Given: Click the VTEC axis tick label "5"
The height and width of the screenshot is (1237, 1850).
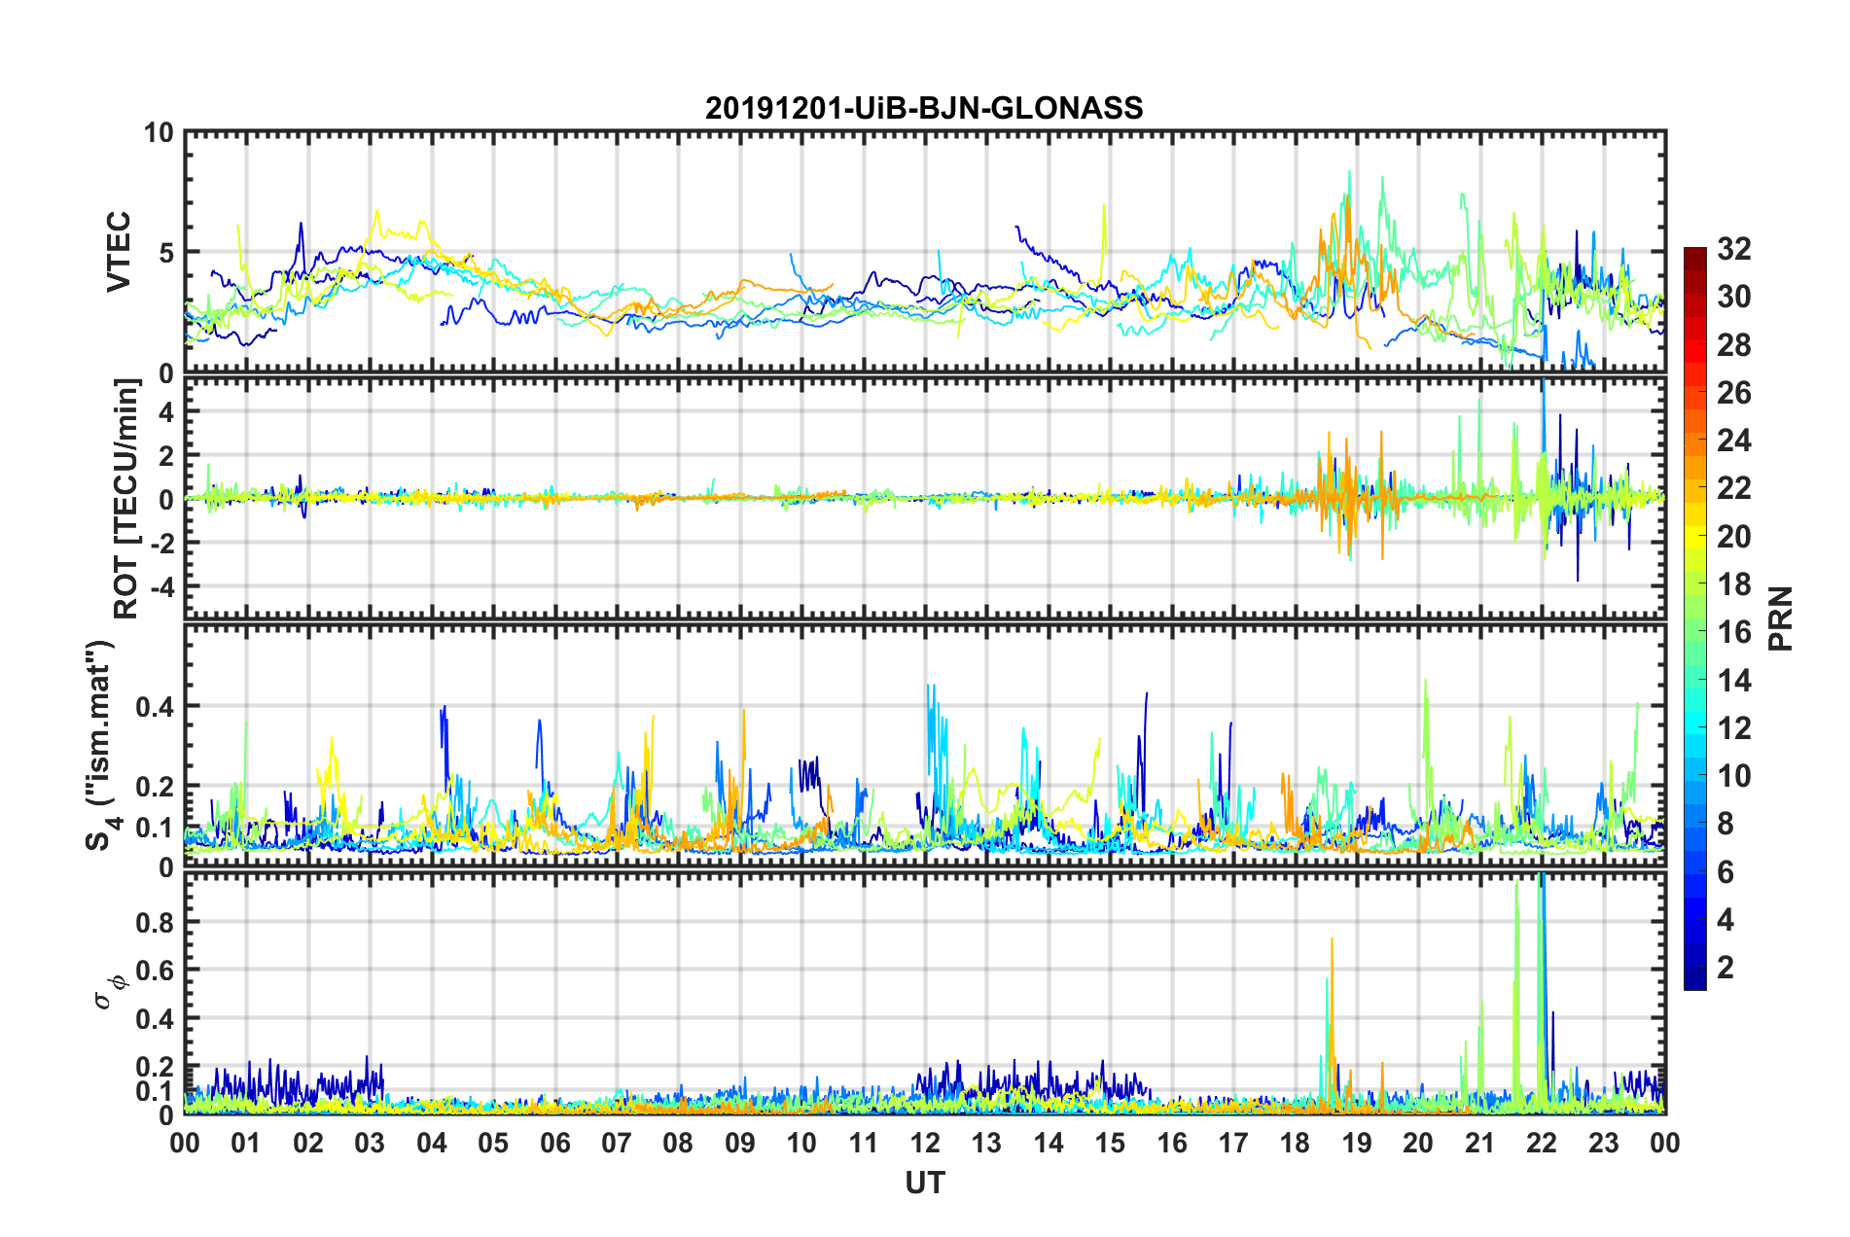Looking at the screenshot, I should tap(167, 253).
